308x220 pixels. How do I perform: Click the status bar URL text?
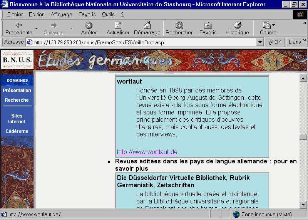tap(35, 214)
